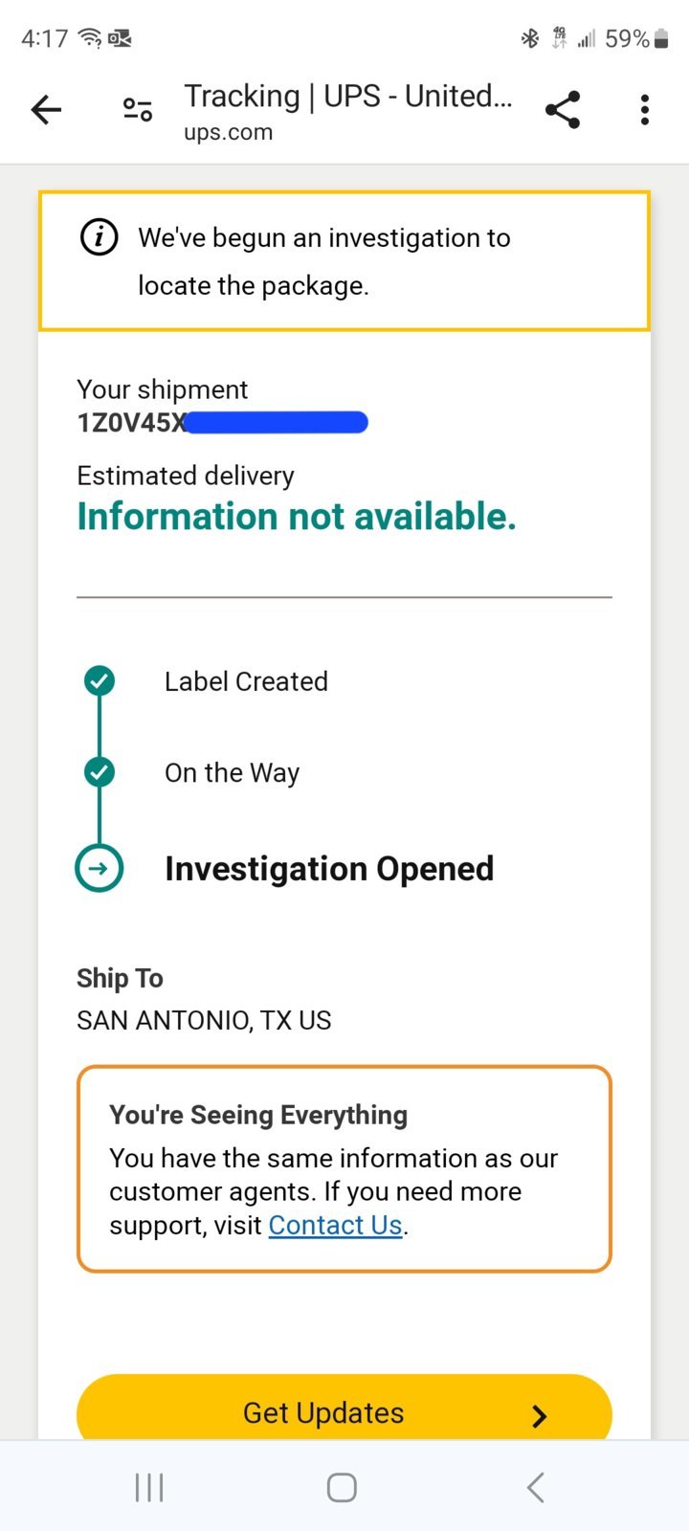Tap the ups.com address bar title

pos(348,112)
